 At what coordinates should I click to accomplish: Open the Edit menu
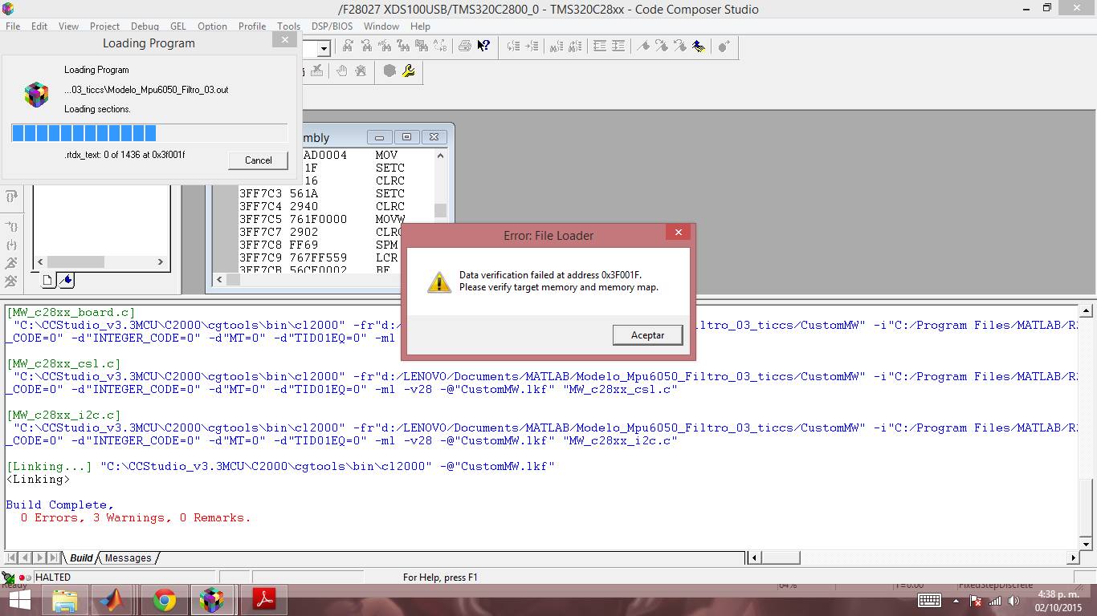(39, 26)
